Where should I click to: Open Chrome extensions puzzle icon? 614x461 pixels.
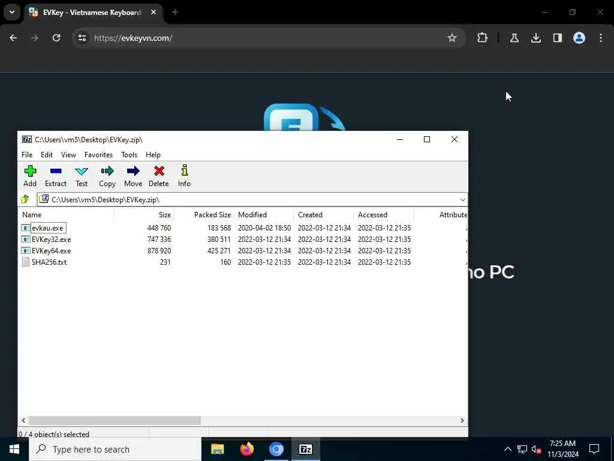[483, 38]
